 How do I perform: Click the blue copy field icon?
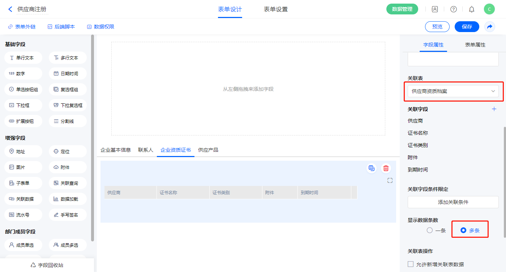coord(371,168)
